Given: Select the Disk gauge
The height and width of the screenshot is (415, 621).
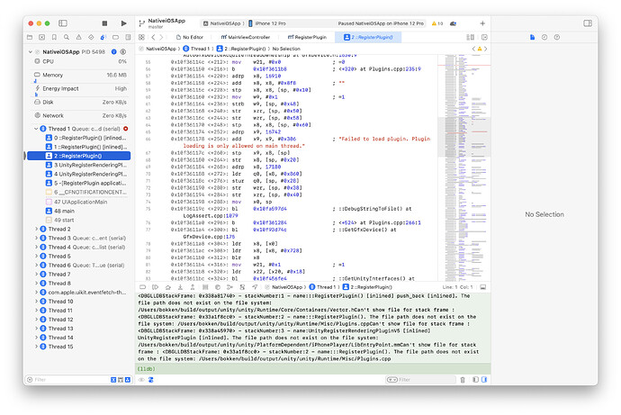Looking at the screenshot, I should pyautogui.click(x=79, y=102).
